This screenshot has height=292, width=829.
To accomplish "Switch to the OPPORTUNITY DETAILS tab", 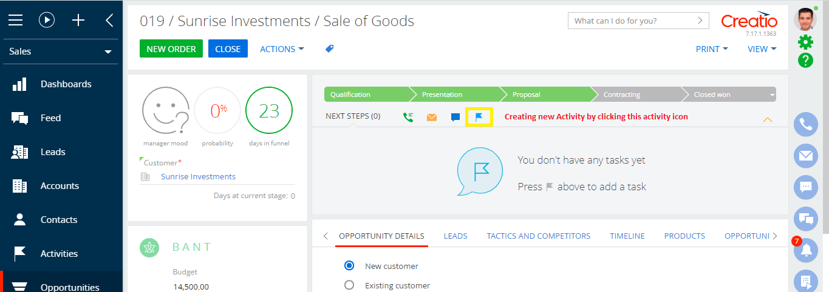I will (381, 236).
